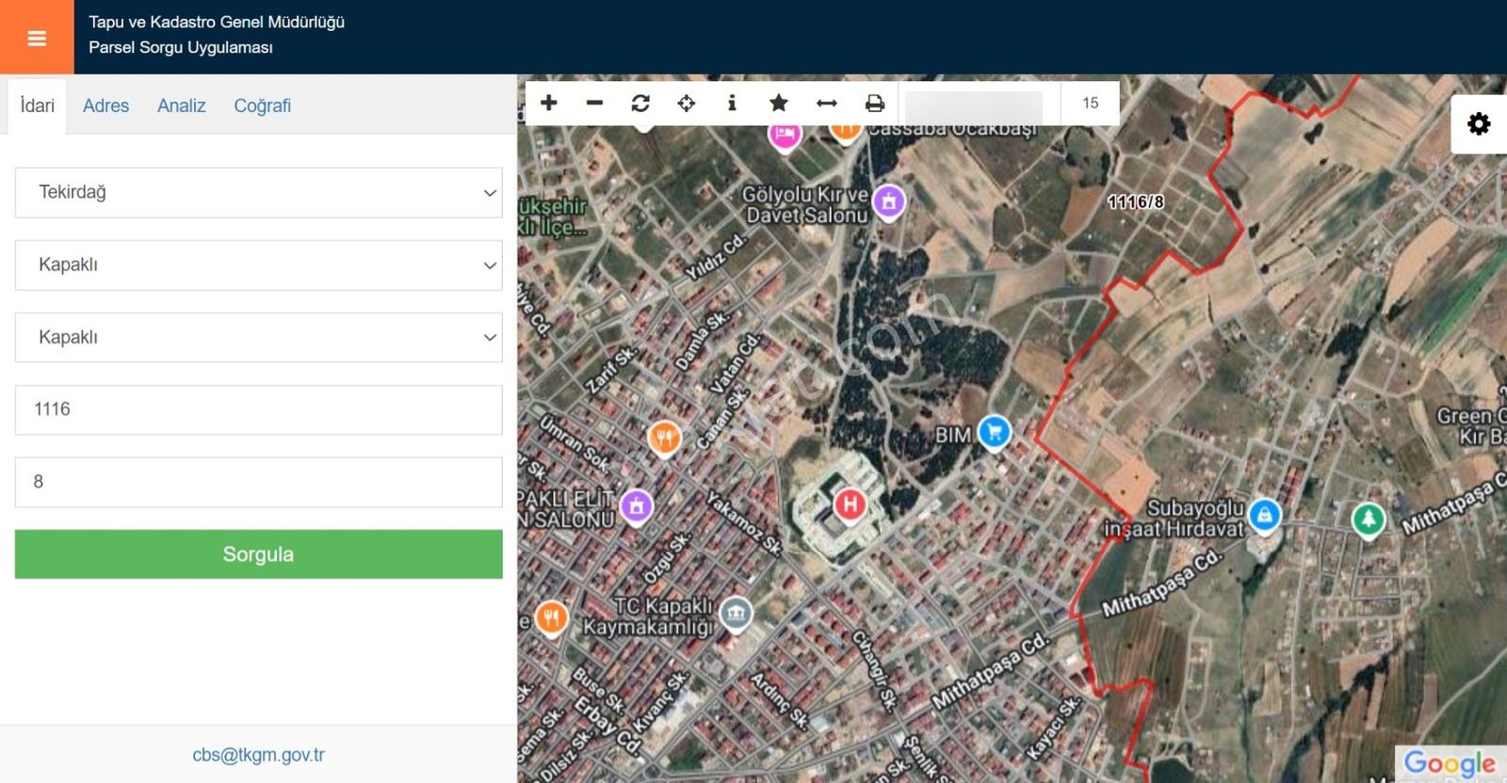The width and height of the screenshot is (1507, 783).
Task: Open map settings gear
Action: 1479,123
